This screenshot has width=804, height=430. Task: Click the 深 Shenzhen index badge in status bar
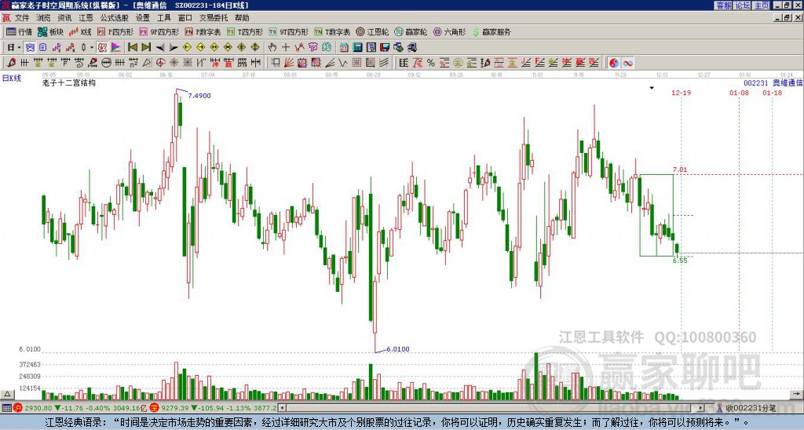pos(155,408)
